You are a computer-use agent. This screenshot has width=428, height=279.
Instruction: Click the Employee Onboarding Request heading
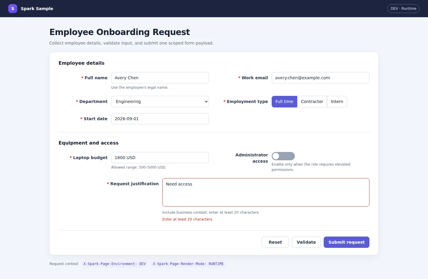[x=119, y=32]
